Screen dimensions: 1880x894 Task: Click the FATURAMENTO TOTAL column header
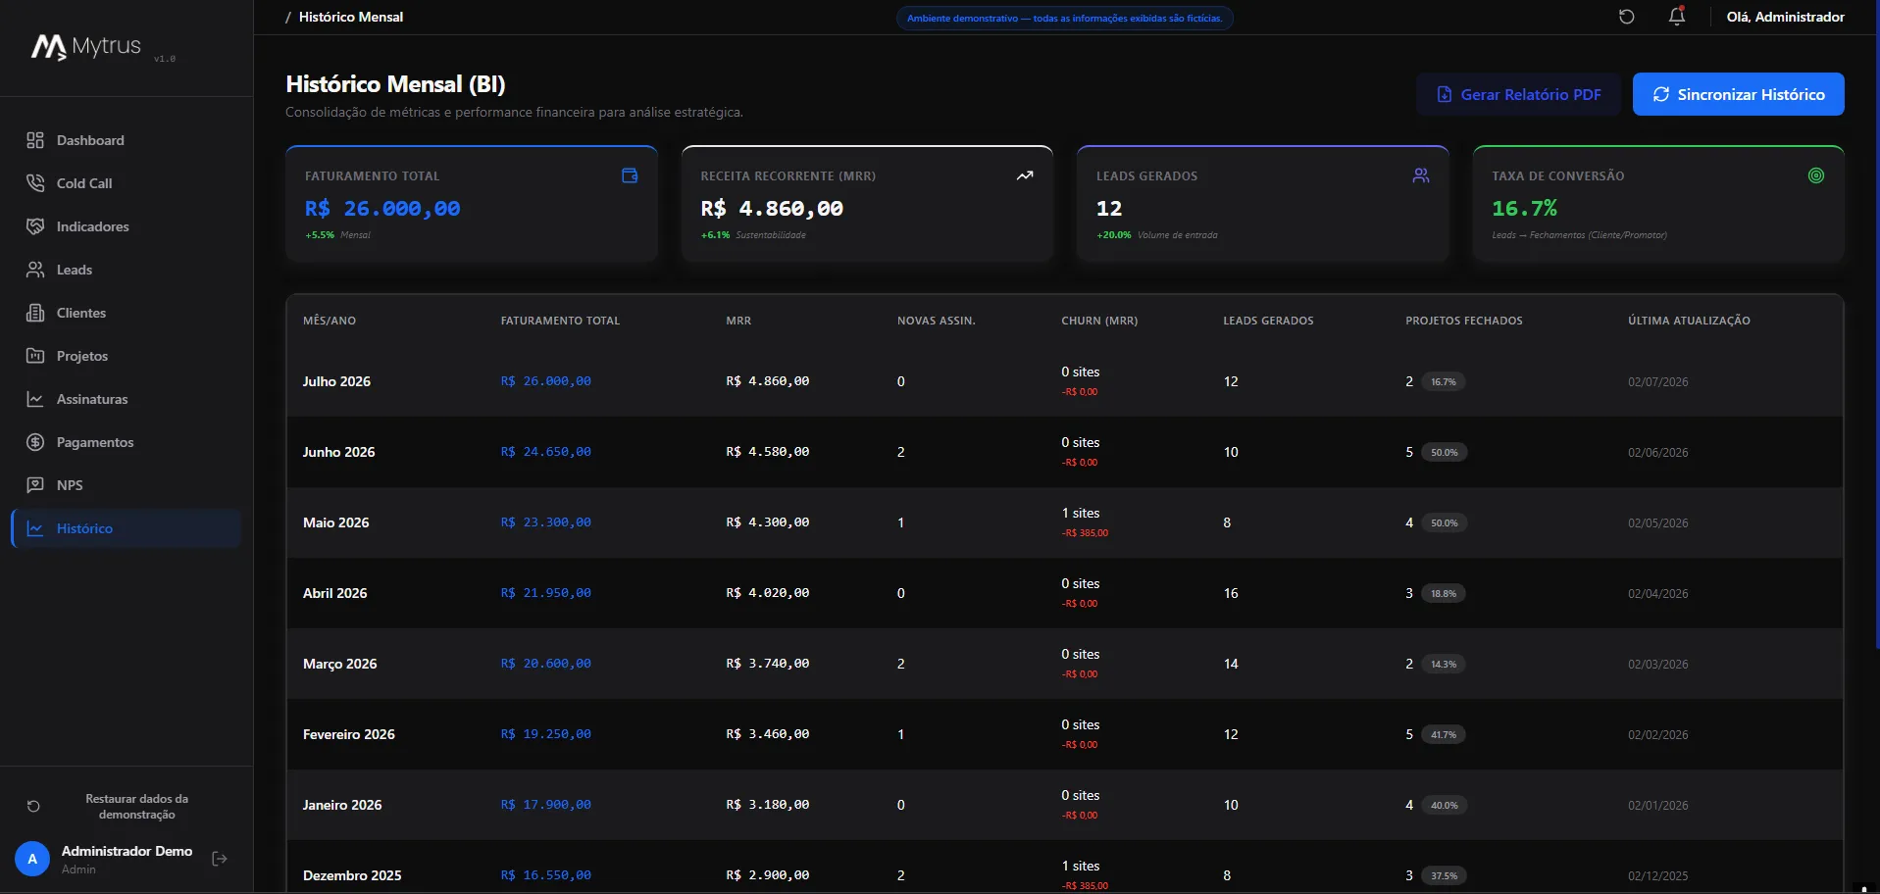[x=560, y=321]
